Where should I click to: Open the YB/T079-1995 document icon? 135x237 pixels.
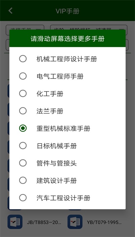[x=75, y=222]
